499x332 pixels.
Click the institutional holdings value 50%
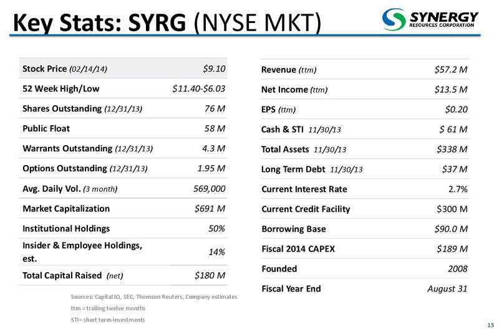[216, 229]
